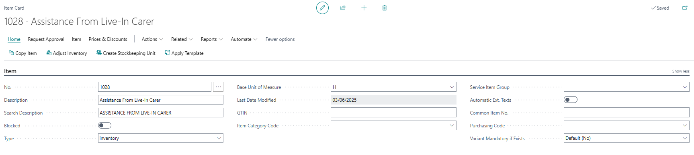Open the Item menu tab
The image size is (694, 155).
pos(76,39)
